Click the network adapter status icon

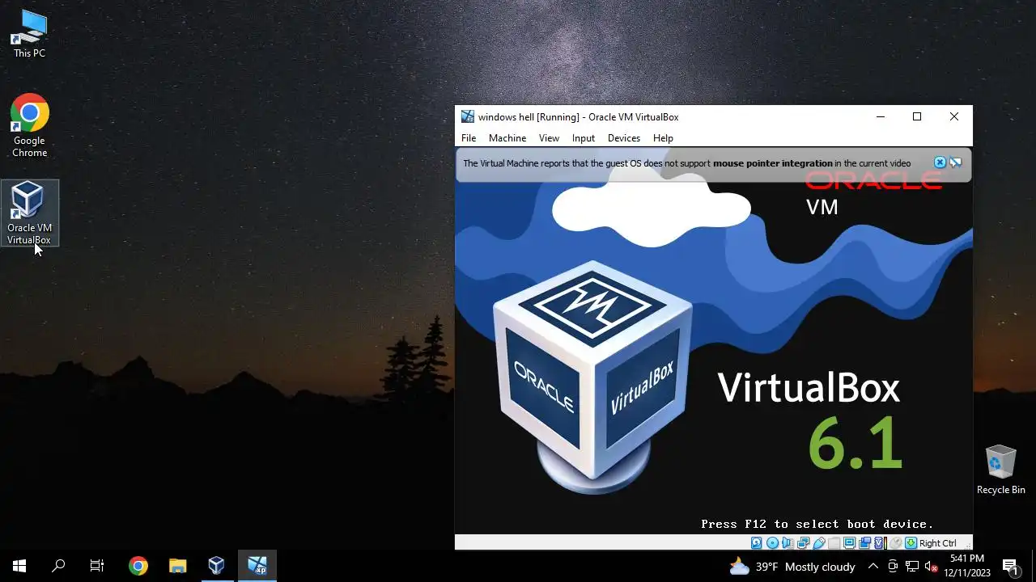803,543
